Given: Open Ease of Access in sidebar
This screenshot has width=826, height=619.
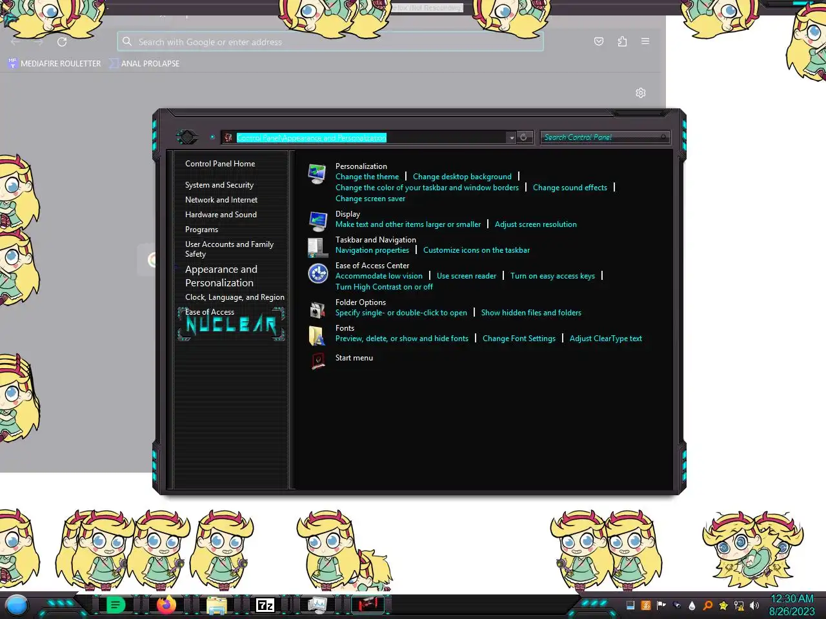Looking at the screenshot, I should (210, 312).
